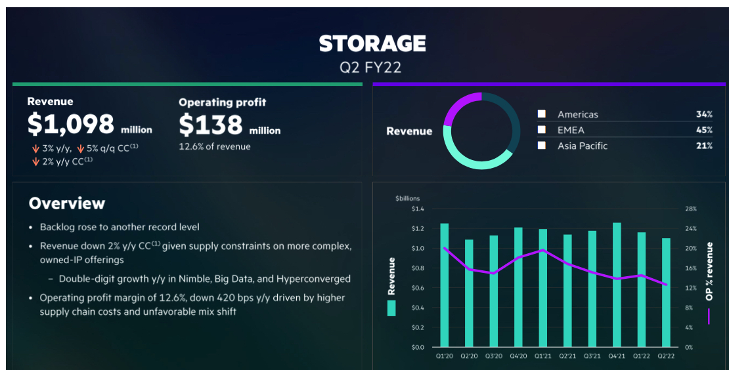
Task: Click the STORAGE slide title
Action: [x=372, y=44]
